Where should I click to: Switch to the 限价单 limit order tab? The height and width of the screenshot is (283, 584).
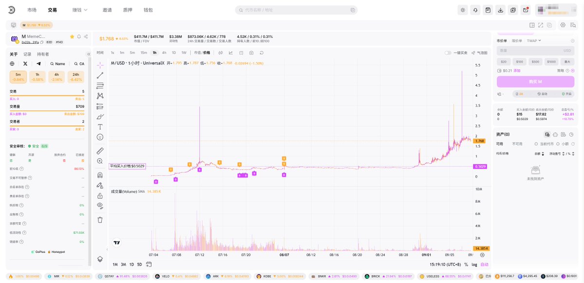tap(516, 40)
